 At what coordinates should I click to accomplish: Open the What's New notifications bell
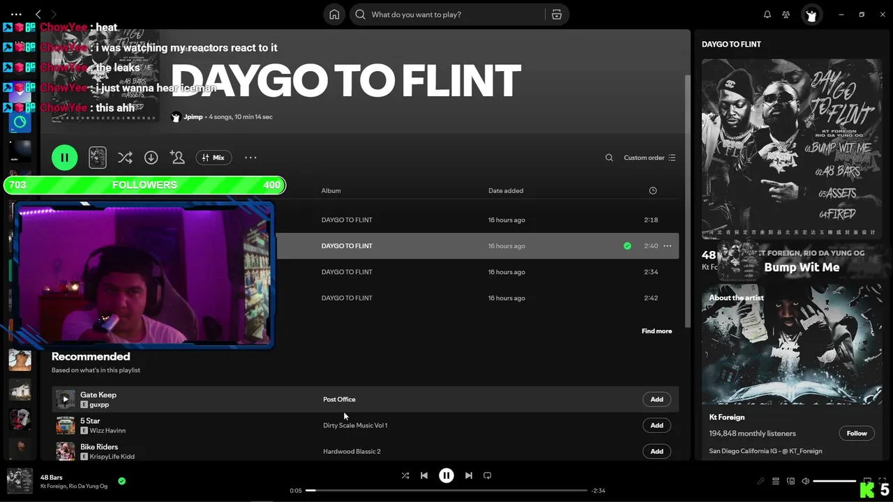point(767,15)
